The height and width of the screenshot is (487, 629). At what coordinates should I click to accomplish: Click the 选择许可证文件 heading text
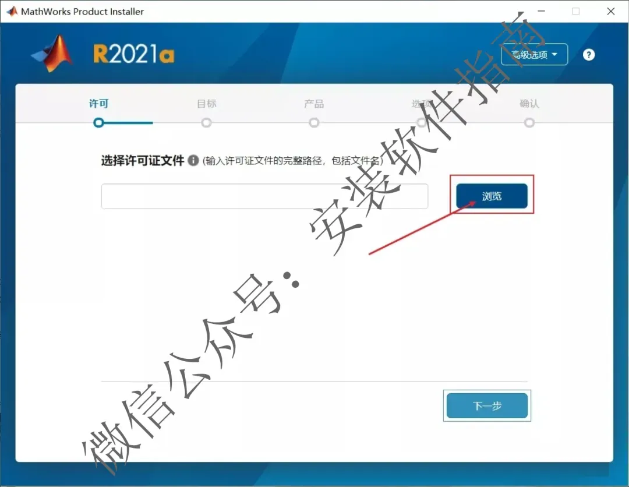click(143, 160)
